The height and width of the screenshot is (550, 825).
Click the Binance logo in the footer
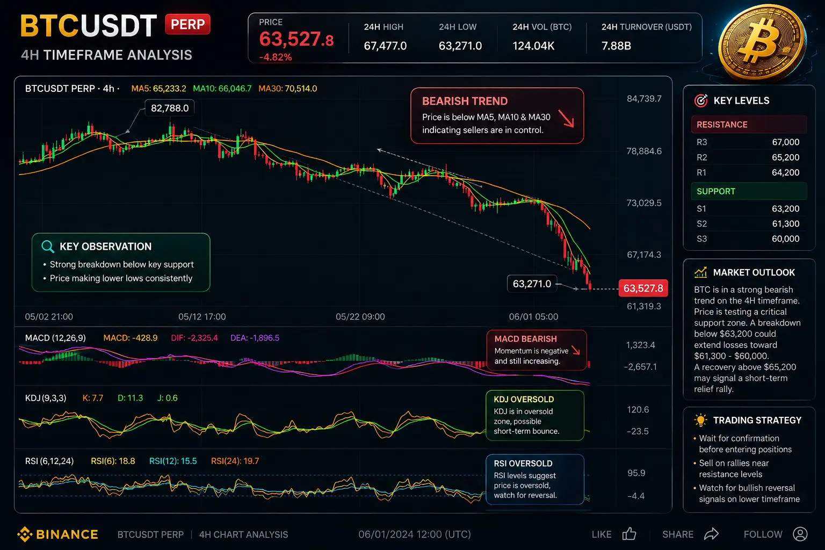(x=57, y=534)
